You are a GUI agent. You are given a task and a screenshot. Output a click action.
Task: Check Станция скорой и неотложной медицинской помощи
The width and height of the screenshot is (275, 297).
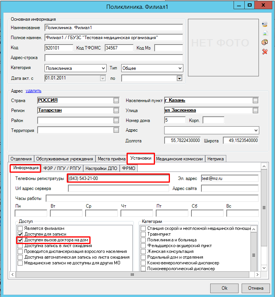143,228
